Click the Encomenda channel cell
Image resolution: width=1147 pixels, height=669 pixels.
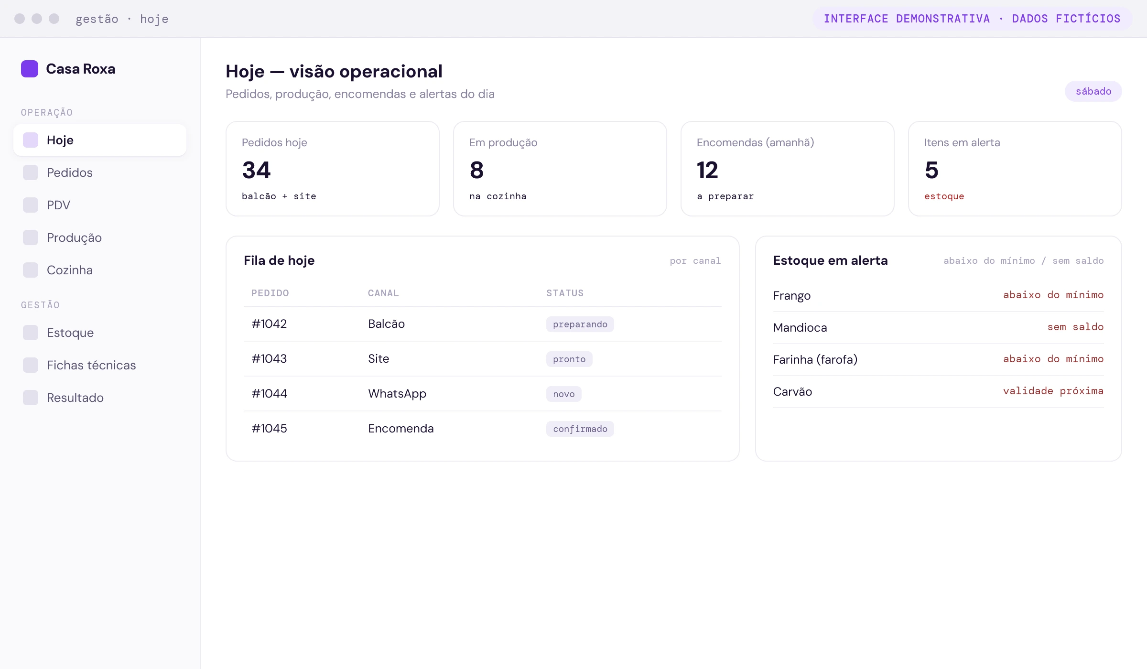click(401, 429)
